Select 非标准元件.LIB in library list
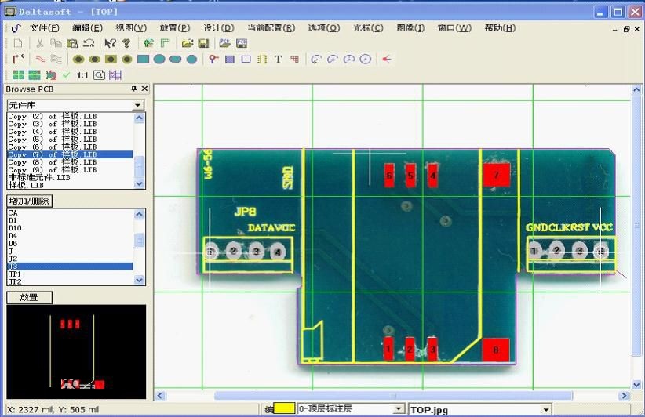This screenshot has width=645, height=417. pyautogui.click(x=70, y=177)
